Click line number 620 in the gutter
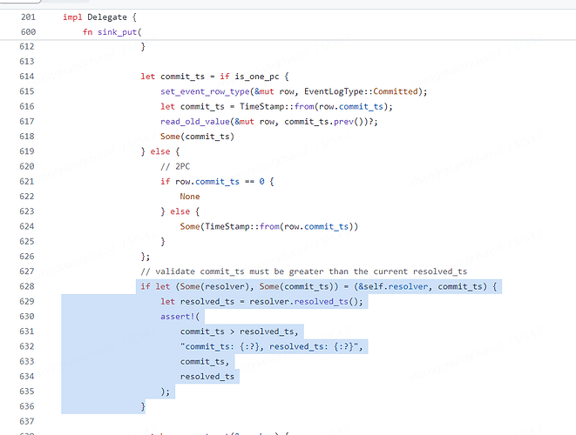 27,166
